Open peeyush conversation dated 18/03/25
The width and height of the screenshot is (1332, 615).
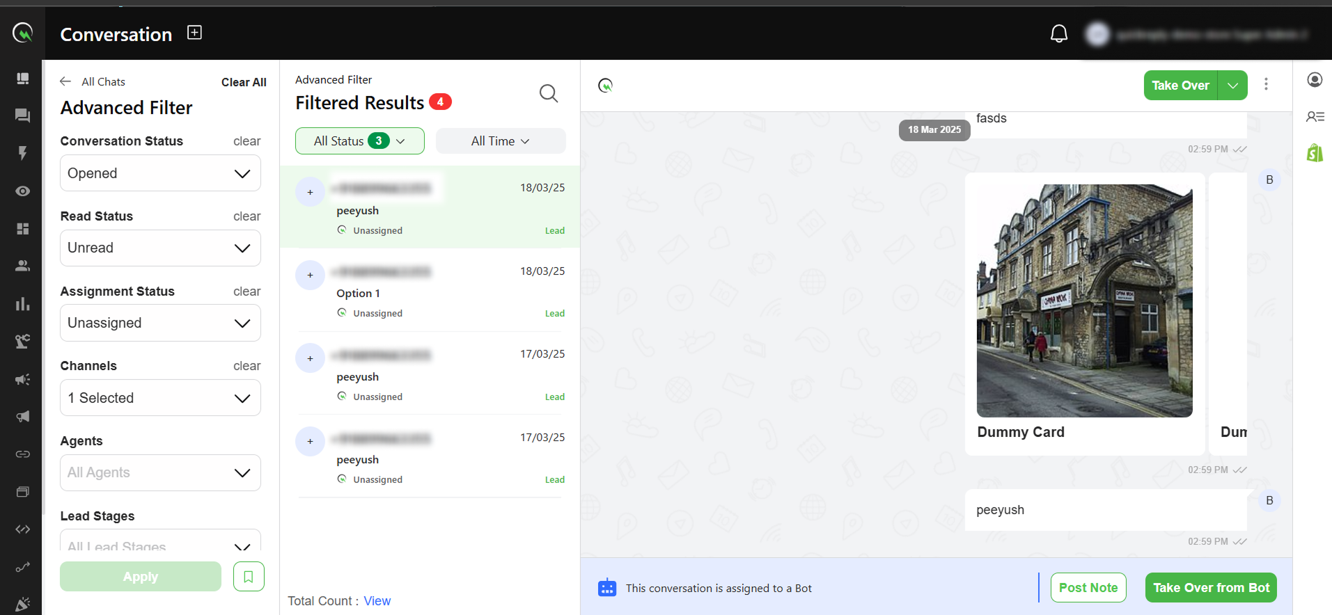pyautogui.click(x=430, y=207)
